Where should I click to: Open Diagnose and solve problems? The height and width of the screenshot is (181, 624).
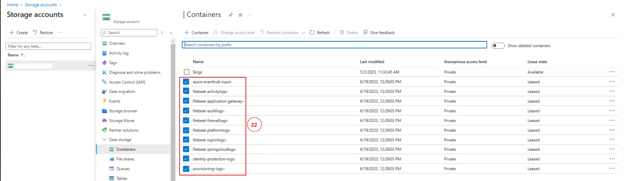pyautogui.click(x=135, y=72)
